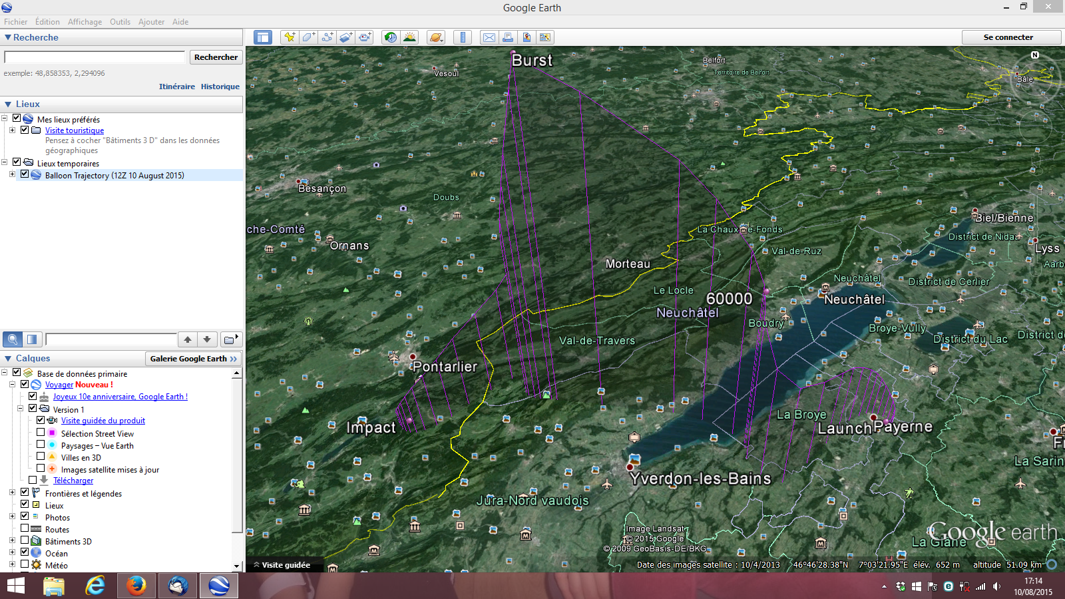1065x599 pixels.
Task: Open the ruler measurement tool
Action: [x=463, y=37]
